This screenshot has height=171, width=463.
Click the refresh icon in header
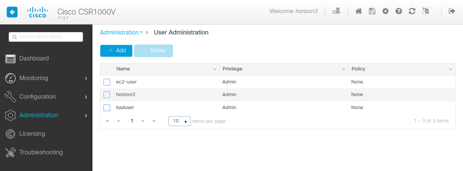pos(412,11)
